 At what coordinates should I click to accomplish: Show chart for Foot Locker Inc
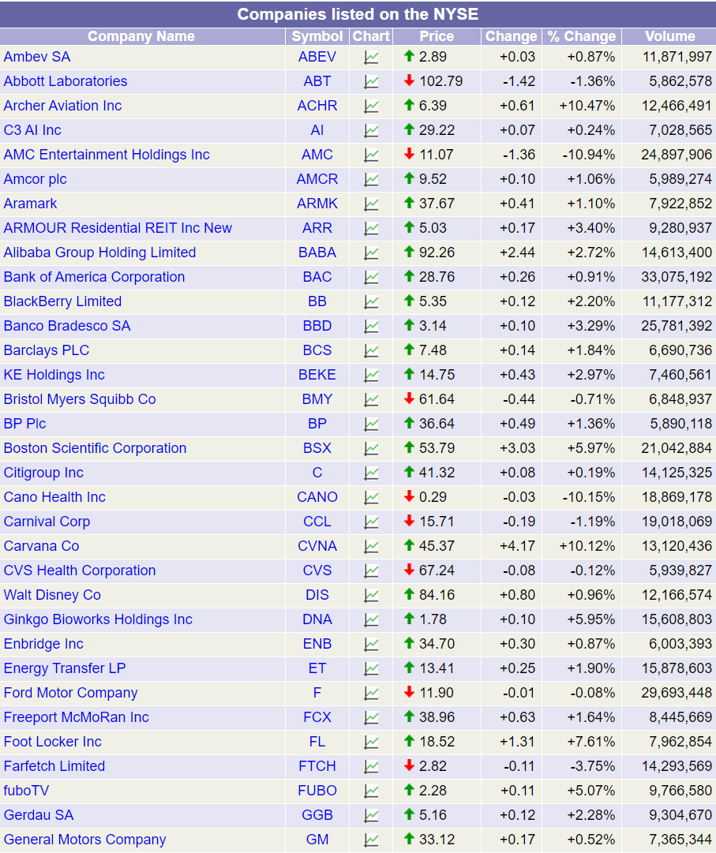coord(371,743)
